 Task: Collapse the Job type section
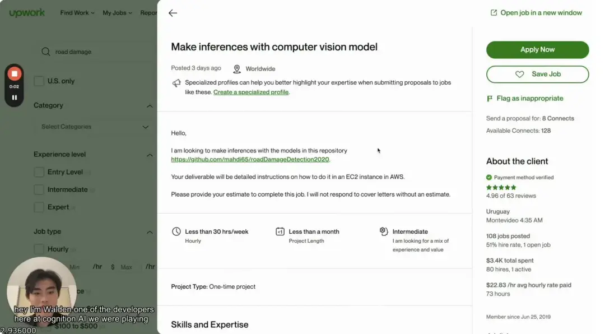tap(150, 232)
